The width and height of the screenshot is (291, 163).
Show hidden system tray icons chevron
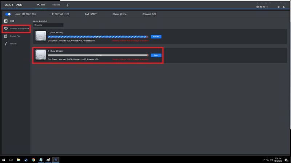(x=264, y=160)
